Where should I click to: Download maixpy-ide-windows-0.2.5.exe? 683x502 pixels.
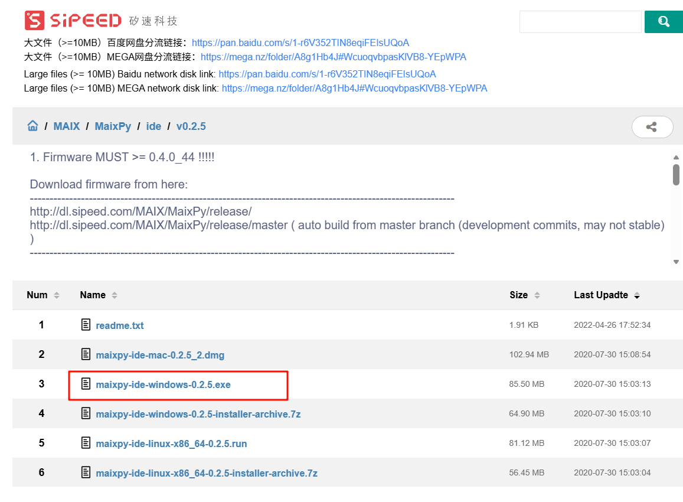click(x=163, y=385)
